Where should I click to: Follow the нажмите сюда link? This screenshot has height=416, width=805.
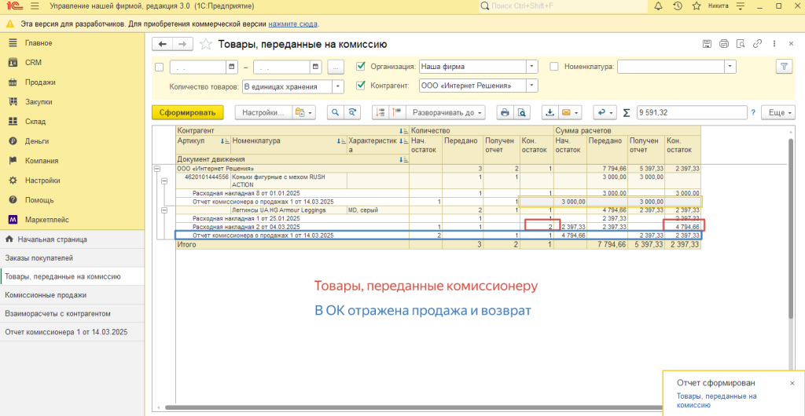click(x=292, y=24)
